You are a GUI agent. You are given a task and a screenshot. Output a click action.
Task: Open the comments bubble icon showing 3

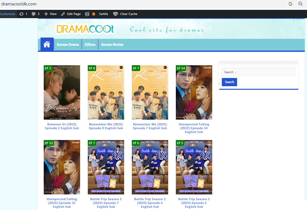34,14
